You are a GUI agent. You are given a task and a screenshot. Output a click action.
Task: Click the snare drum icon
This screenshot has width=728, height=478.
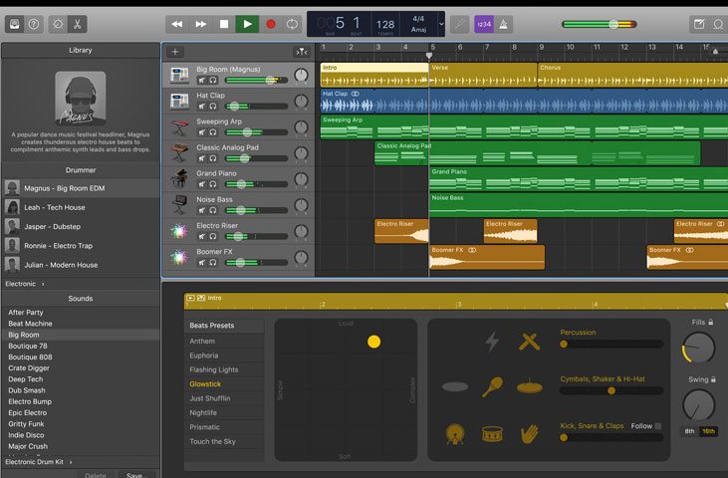tap(491, 434)
